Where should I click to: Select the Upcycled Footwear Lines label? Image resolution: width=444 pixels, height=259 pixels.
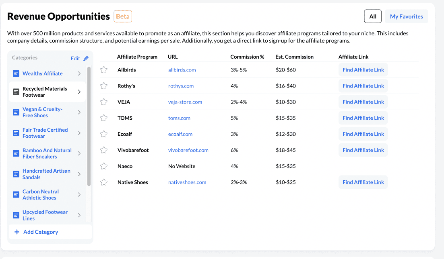tap(45, 215)
